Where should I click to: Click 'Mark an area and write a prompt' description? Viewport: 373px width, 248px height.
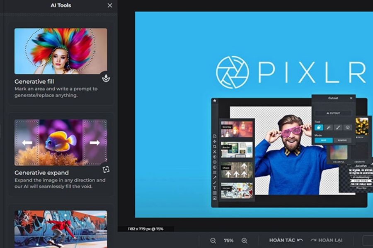56,92
